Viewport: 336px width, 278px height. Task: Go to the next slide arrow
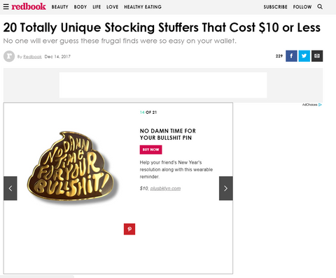tap(226, 188)
